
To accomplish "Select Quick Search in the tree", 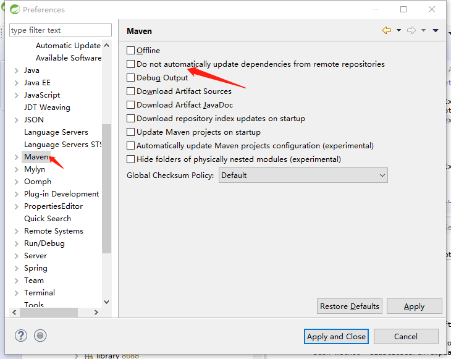I will coord(48,219).
